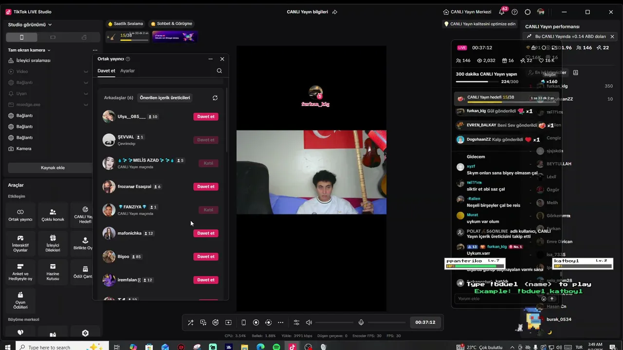This screenshot has height=350, width=623.
Task: Toggle visibility of the dimmed Bağlantı source
Action: point(86,83)
